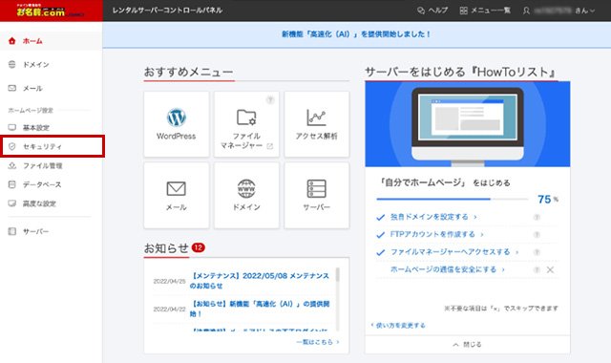Click the おすすめメニュー heading
This screenshot has height=363, width=611.
click(x=189, y=72)
